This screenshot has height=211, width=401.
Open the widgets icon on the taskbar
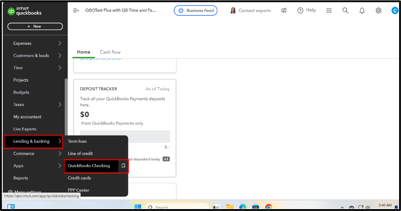(x=11, y=206)
